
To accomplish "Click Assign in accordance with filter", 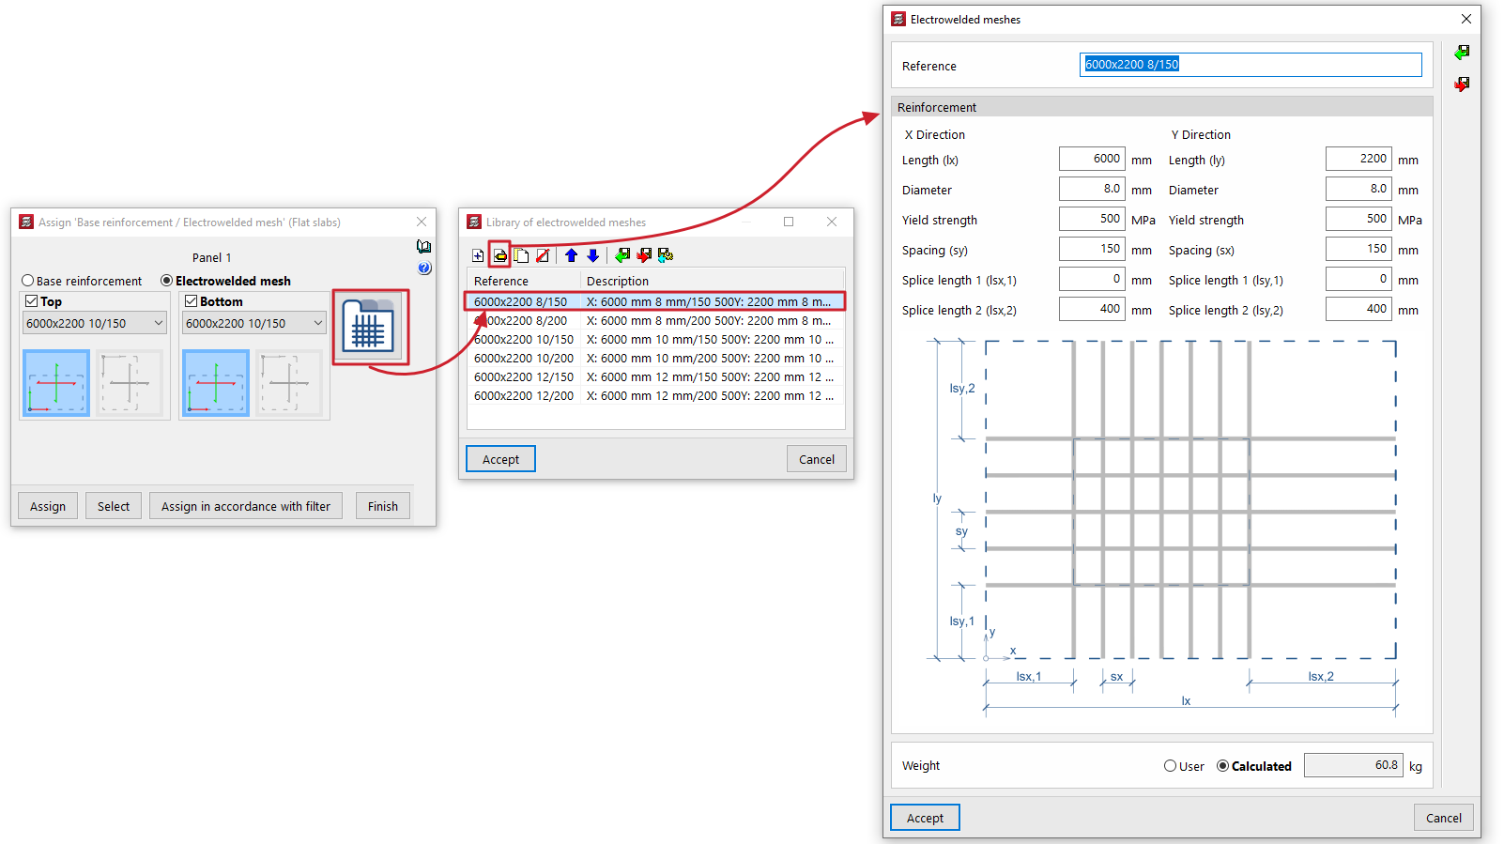I will point(246,506).
